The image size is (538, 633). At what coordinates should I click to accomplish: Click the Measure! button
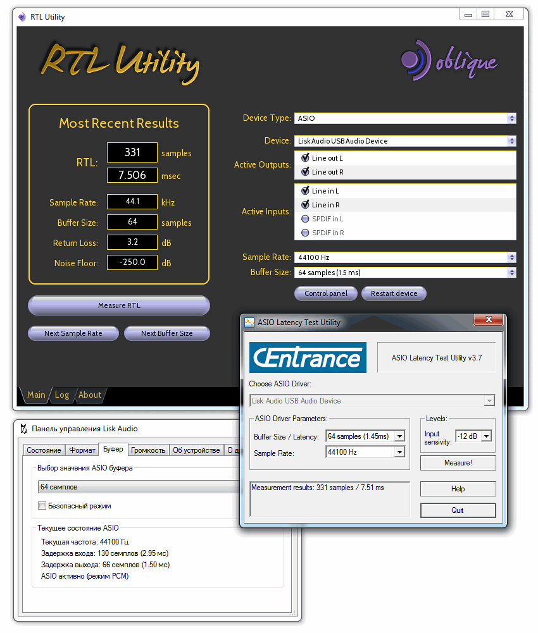(x=458, y=463)
